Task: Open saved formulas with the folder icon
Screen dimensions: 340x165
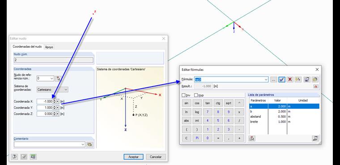Action: click(315, 79)
